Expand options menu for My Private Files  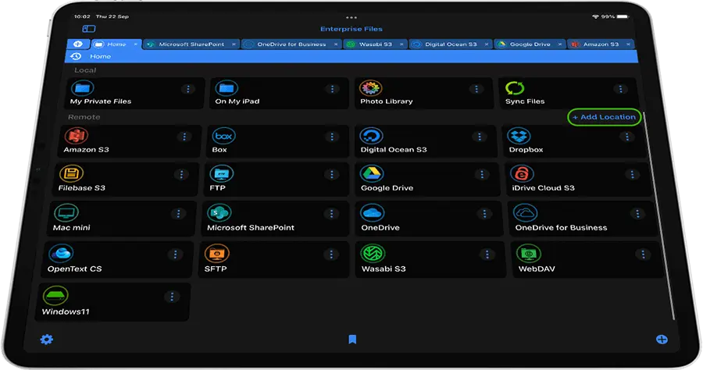188,89
